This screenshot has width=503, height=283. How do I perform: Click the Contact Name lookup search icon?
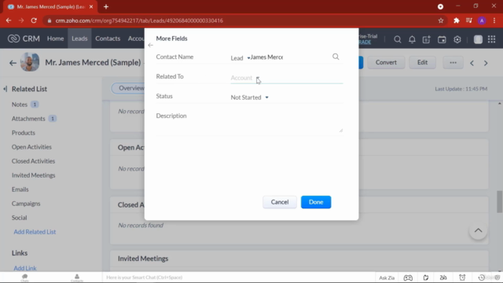pyautogui.click(x=336, y=57)
